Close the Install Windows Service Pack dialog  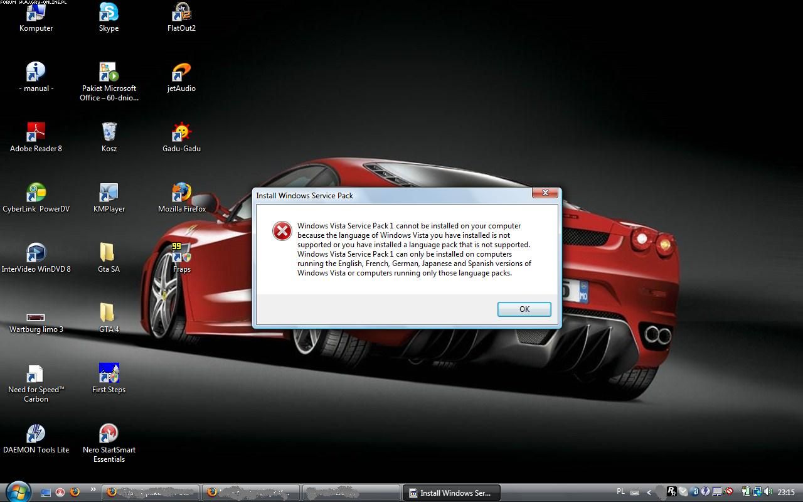click(545, 193)
